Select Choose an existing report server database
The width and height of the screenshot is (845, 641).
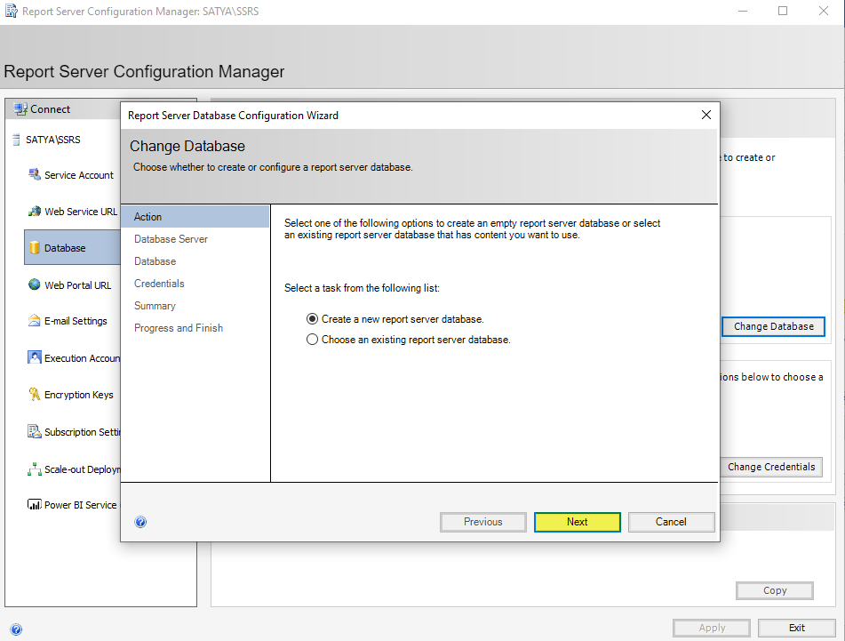pos(312,340)
